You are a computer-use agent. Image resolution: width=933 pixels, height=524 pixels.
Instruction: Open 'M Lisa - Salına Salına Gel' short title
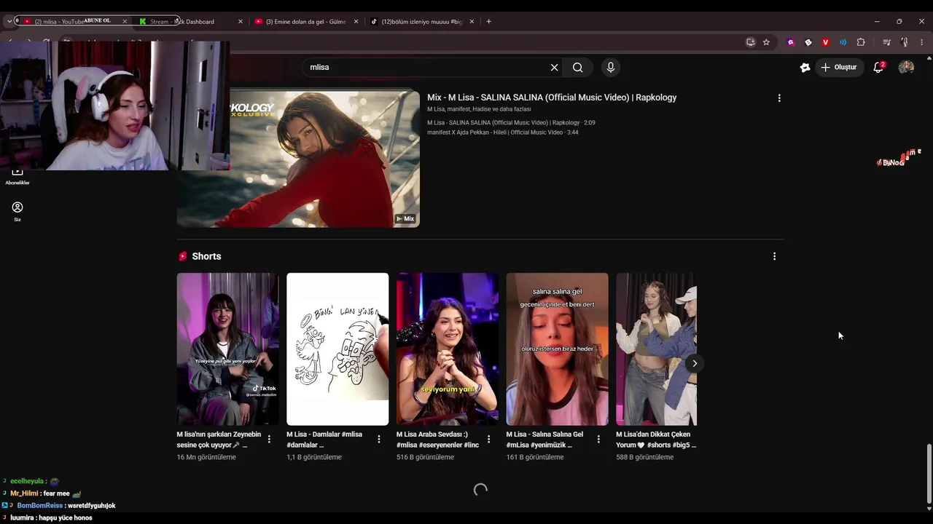pyautogui.click(x=544, y=440)
